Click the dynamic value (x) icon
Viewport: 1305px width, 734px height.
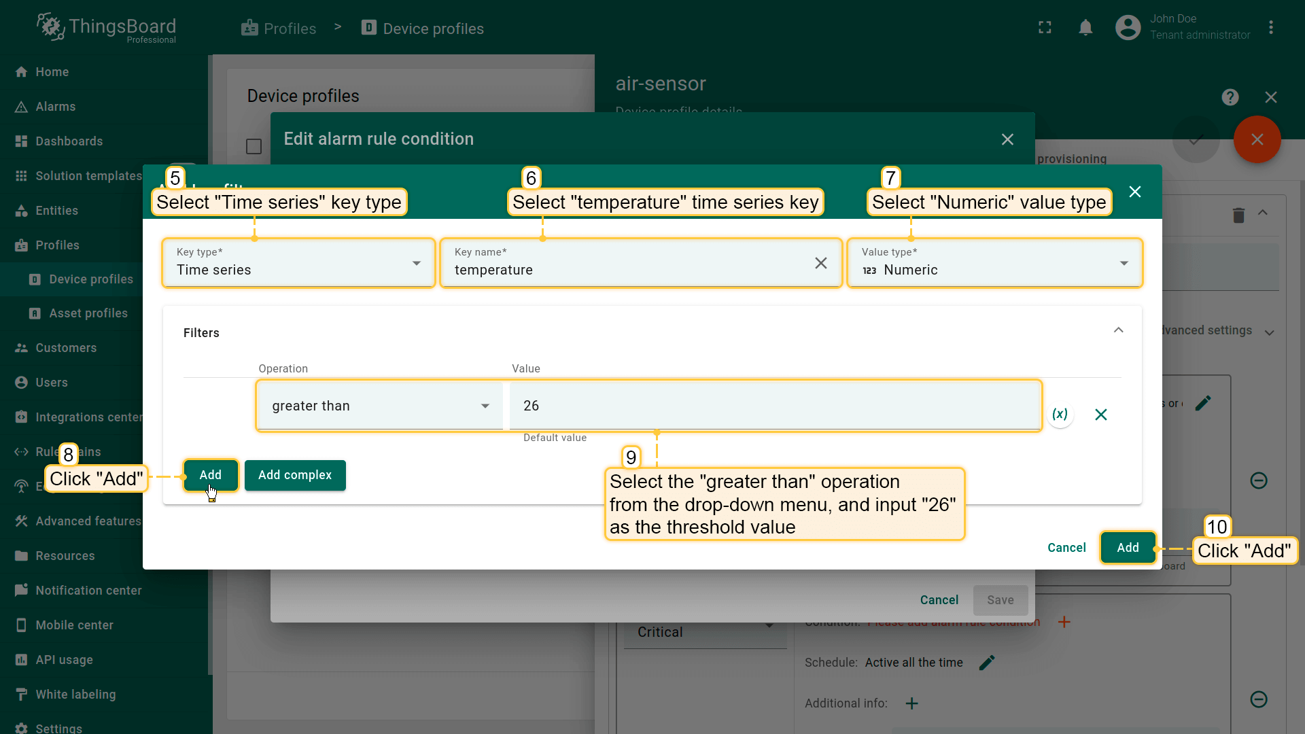1060,414
